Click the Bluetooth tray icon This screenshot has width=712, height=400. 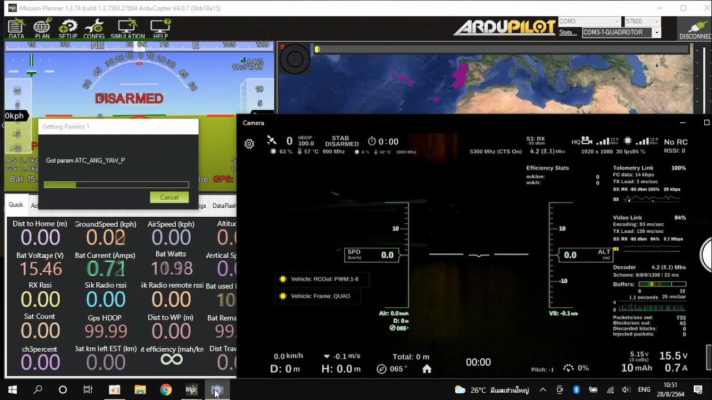click(x=576, y=389)
